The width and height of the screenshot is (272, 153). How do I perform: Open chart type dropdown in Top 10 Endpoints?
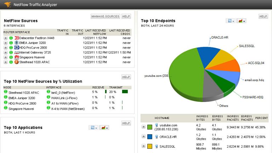[x=242, y=21]
